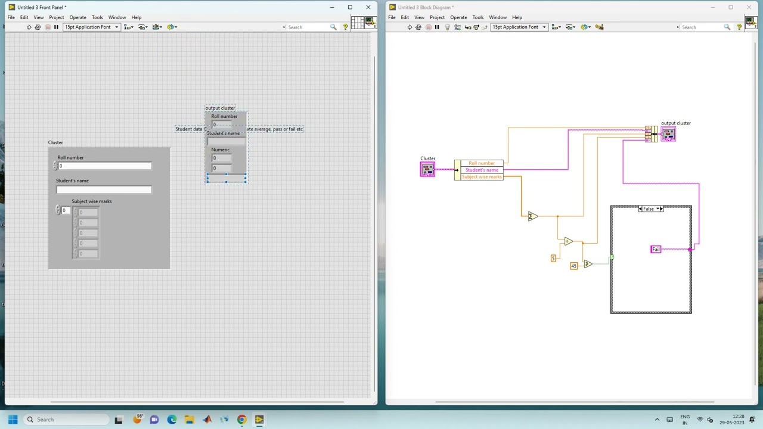763x429 pixels.
Task: Click the Student's name text field
Action: tap(104, 189)
